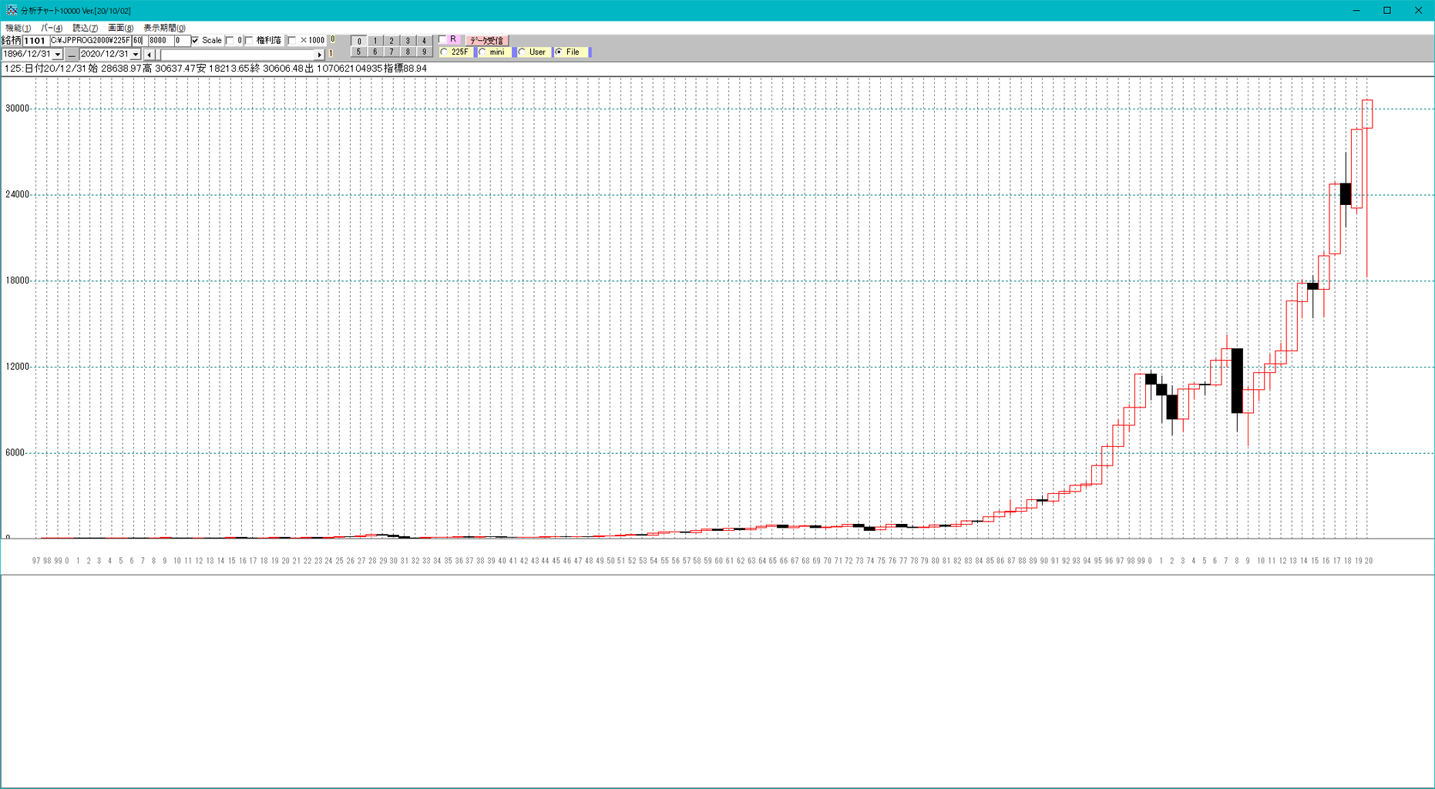Click number button 6 in the keypad grid

375,52
